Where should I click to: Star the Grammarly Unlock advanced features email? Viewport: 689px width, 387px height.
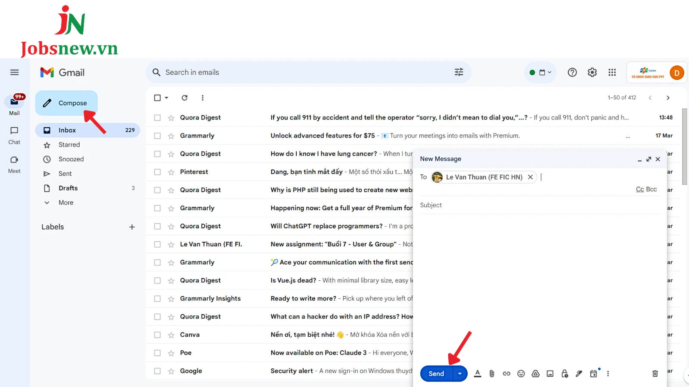[x=171, y=136]
